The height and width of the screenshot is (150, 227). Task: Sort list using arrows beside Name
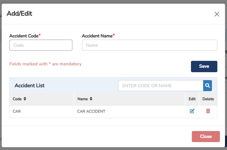[x=91, y=99]
